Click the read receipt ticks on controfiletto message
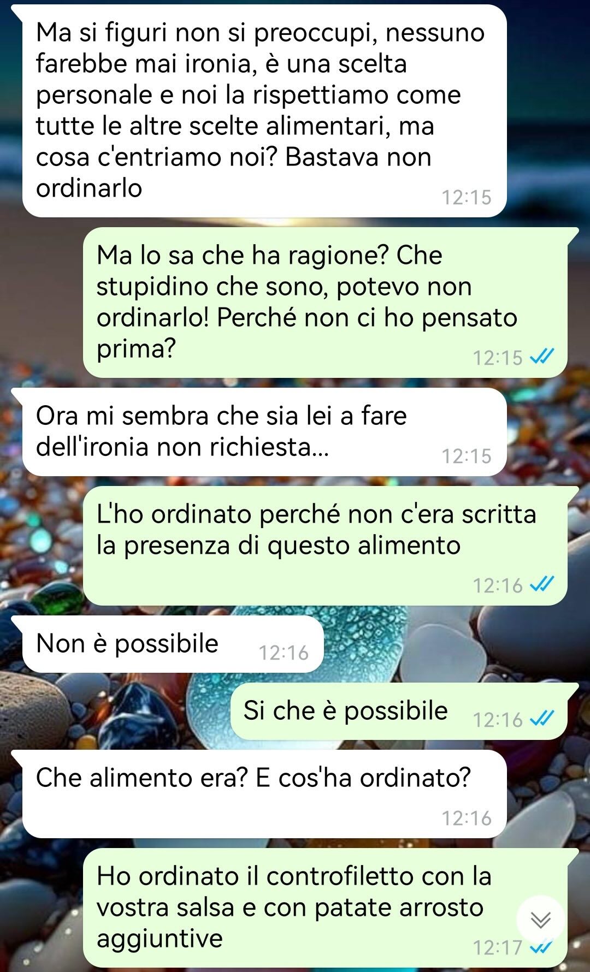 542,947
